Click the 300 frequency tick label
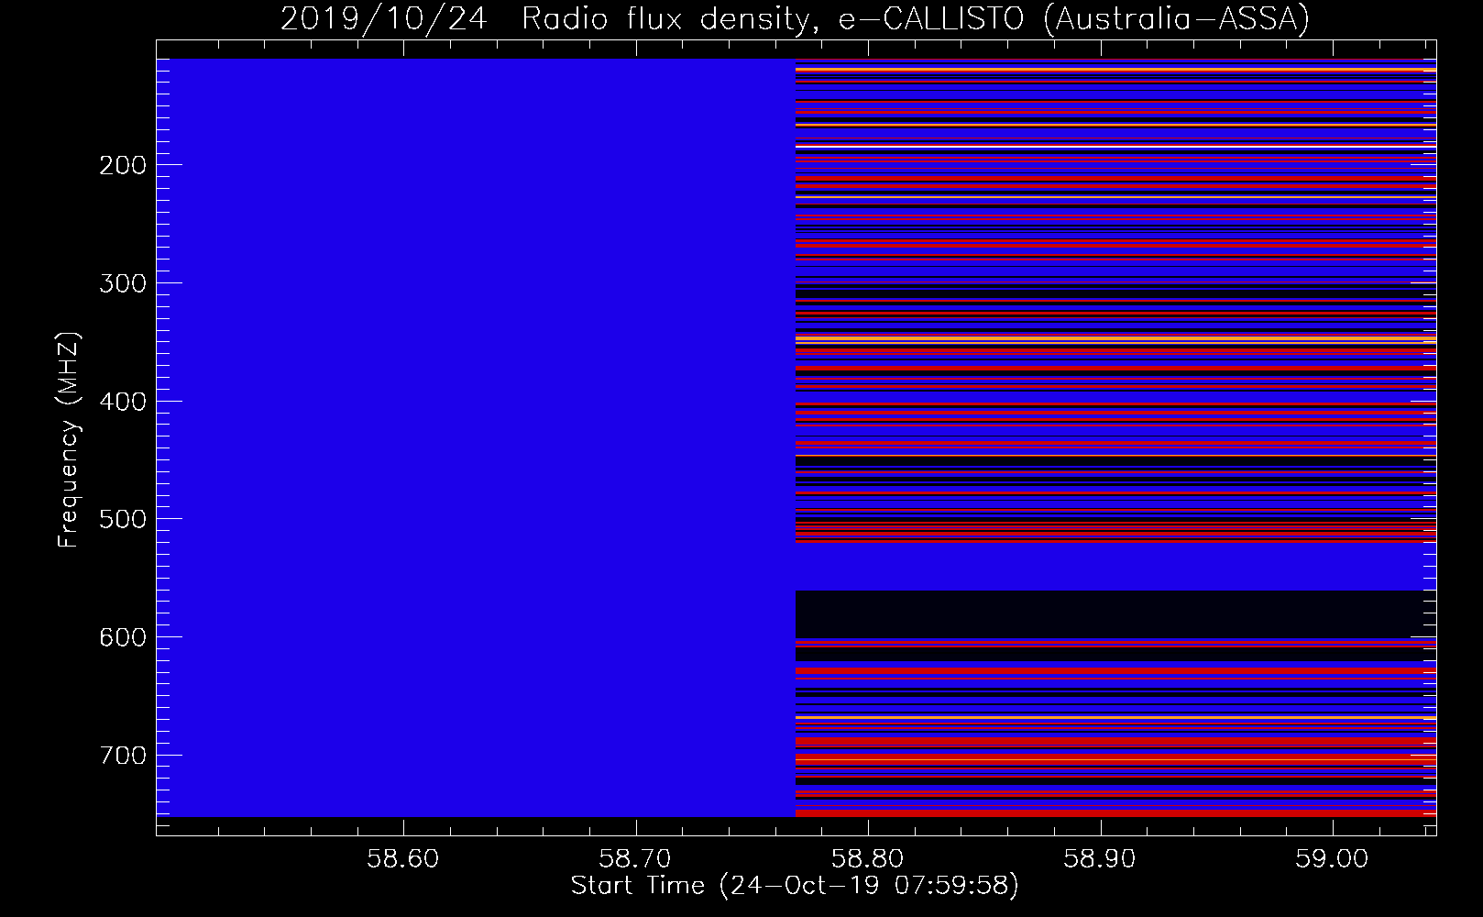1483x917 pixels. (123, 282)
